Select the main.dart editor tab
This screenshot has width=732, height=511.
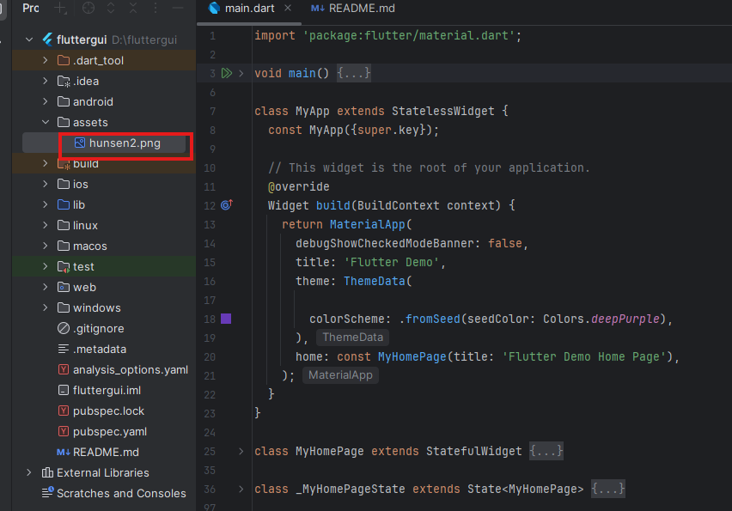(x=248, y=8)
